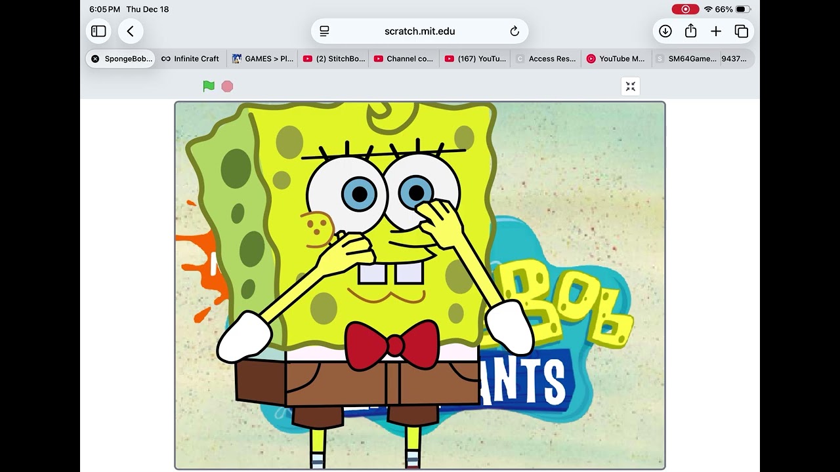Viewport: 840px width, 472px height.
Task: Switch to the Access Res... tab
Action: [x=546, y=58]
